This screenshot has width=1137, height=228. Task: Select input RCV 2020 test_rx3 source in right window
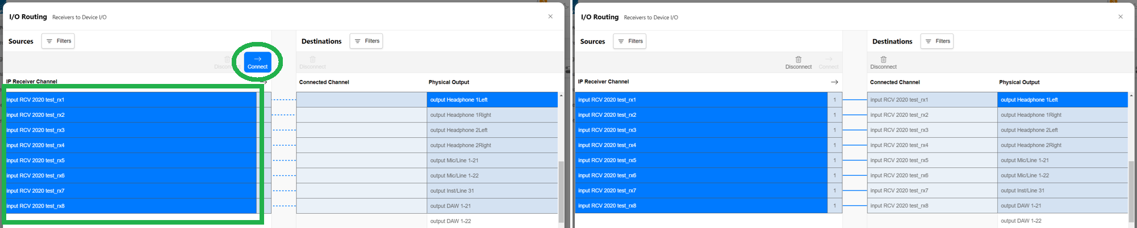pyautogui.click(x=701, y=130)
